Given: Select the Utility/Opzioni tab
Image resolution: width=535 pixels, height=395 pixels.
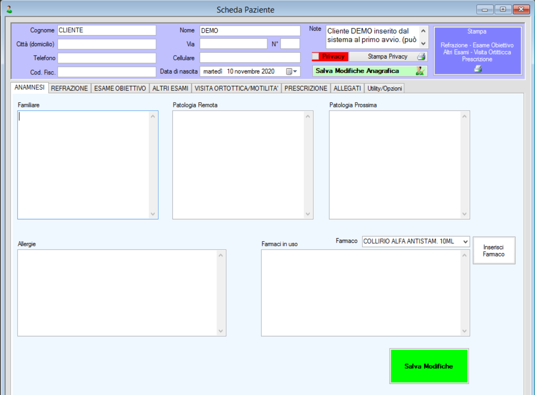Looking at the screenshot, I should tap(384, 88).
